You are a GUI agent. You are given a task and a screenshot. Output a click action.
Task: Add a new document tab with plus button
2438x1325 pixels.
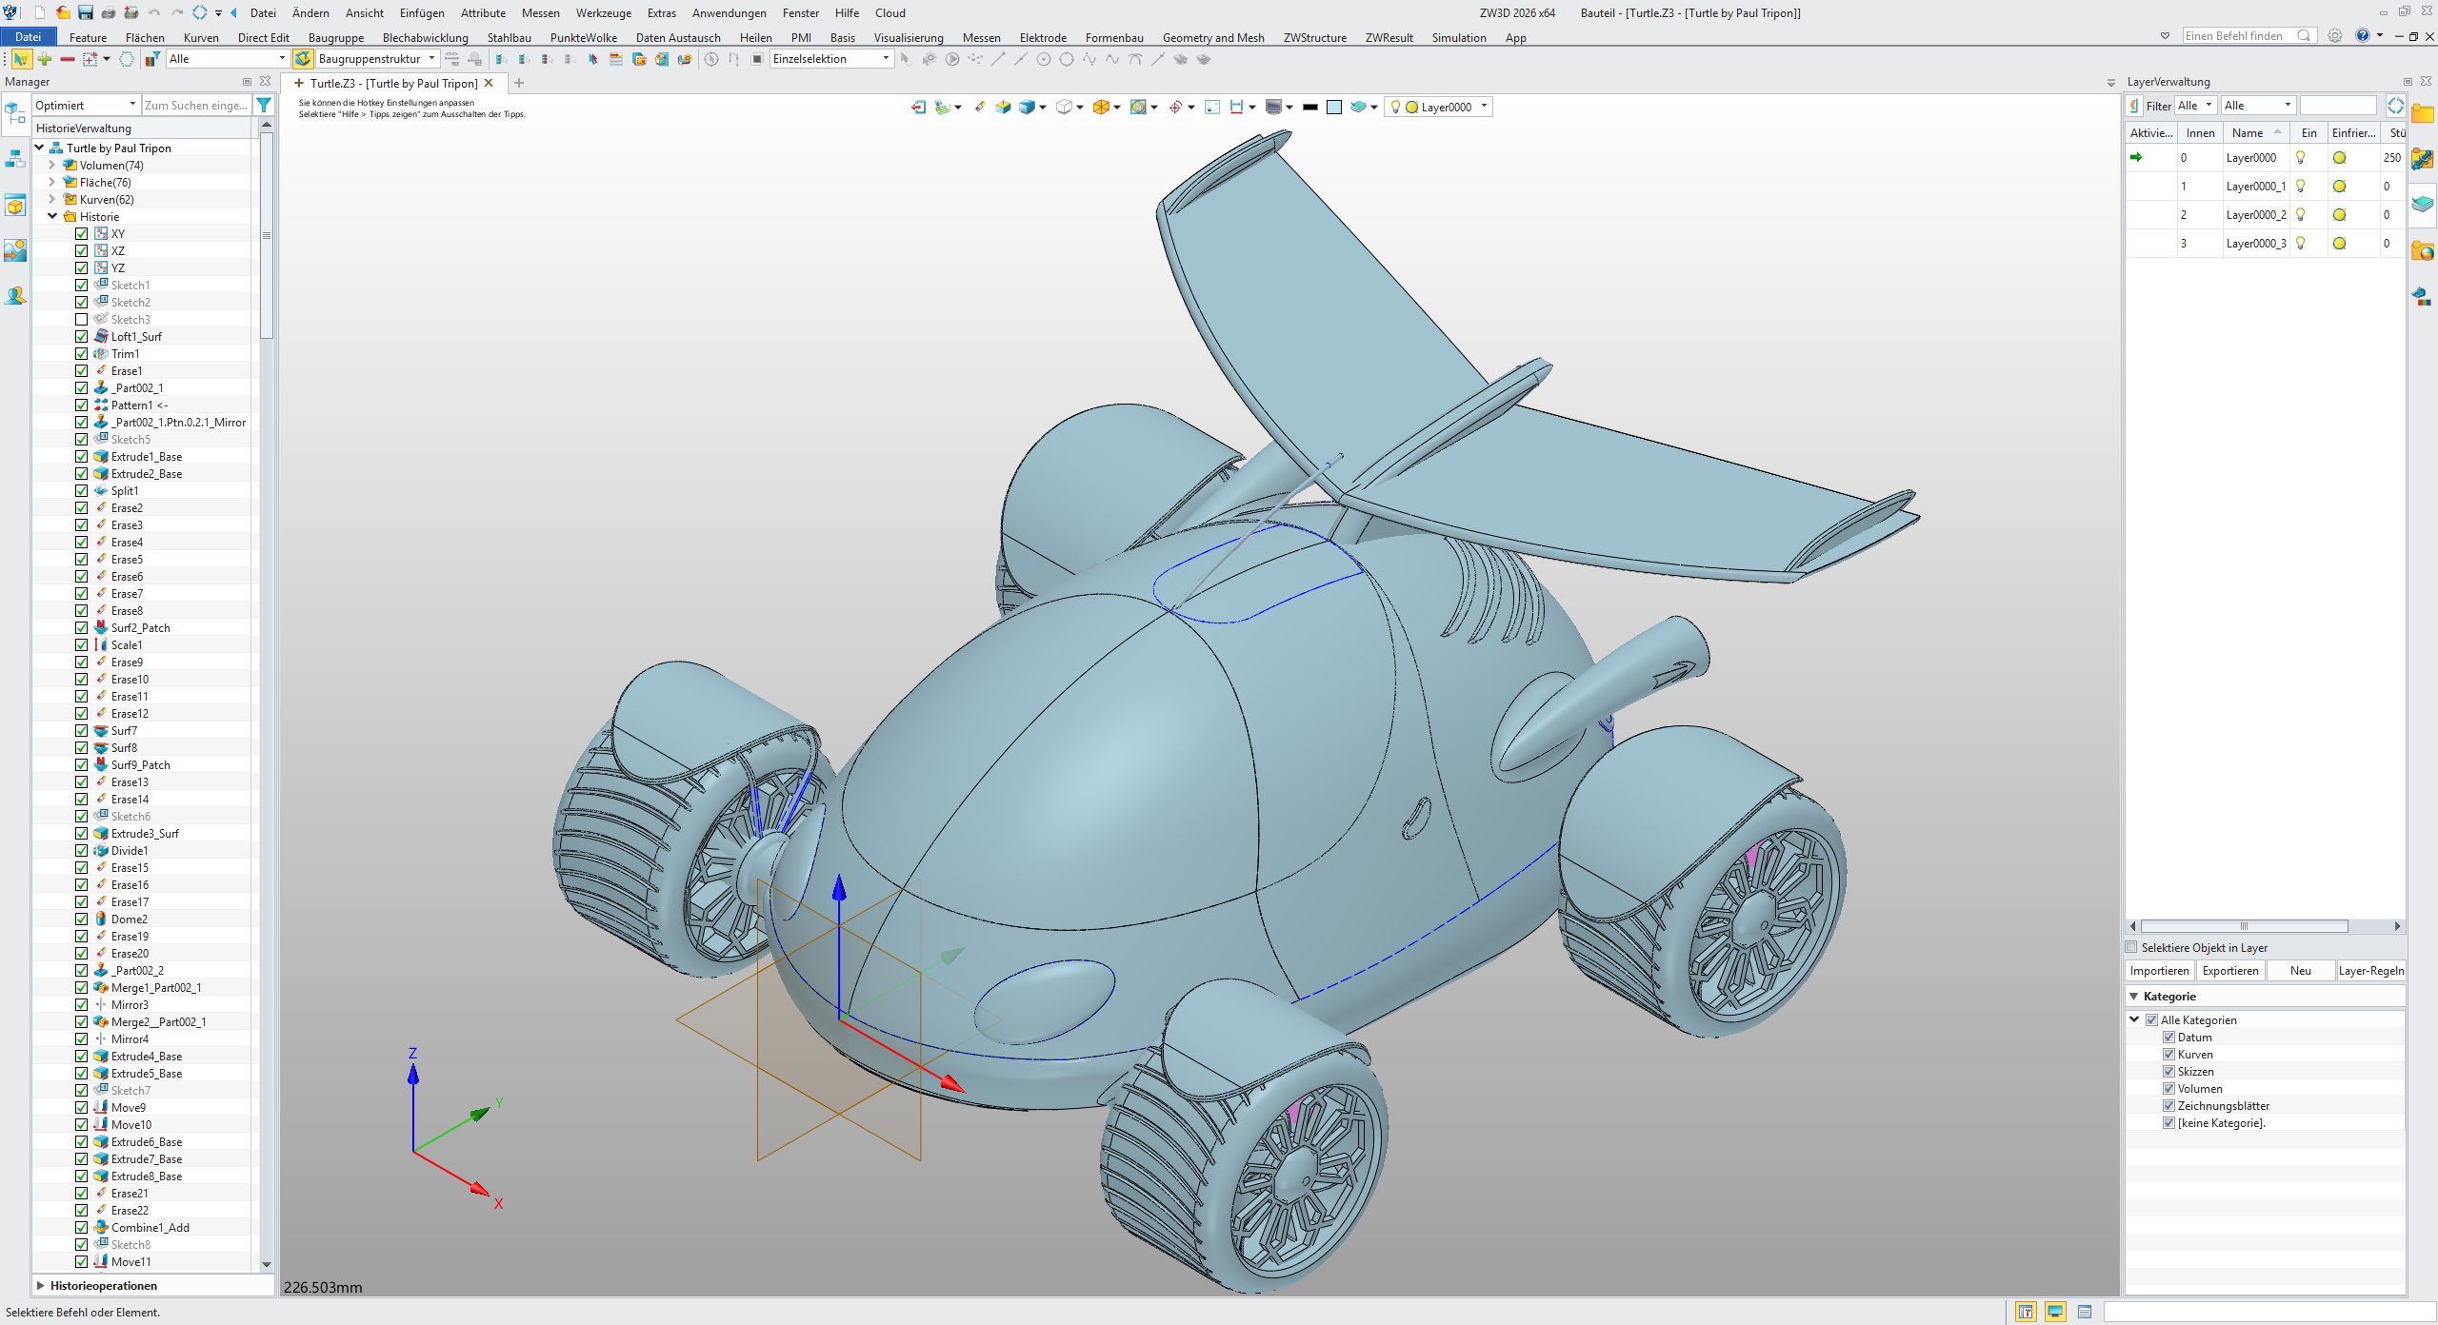[x=519, y=83]
